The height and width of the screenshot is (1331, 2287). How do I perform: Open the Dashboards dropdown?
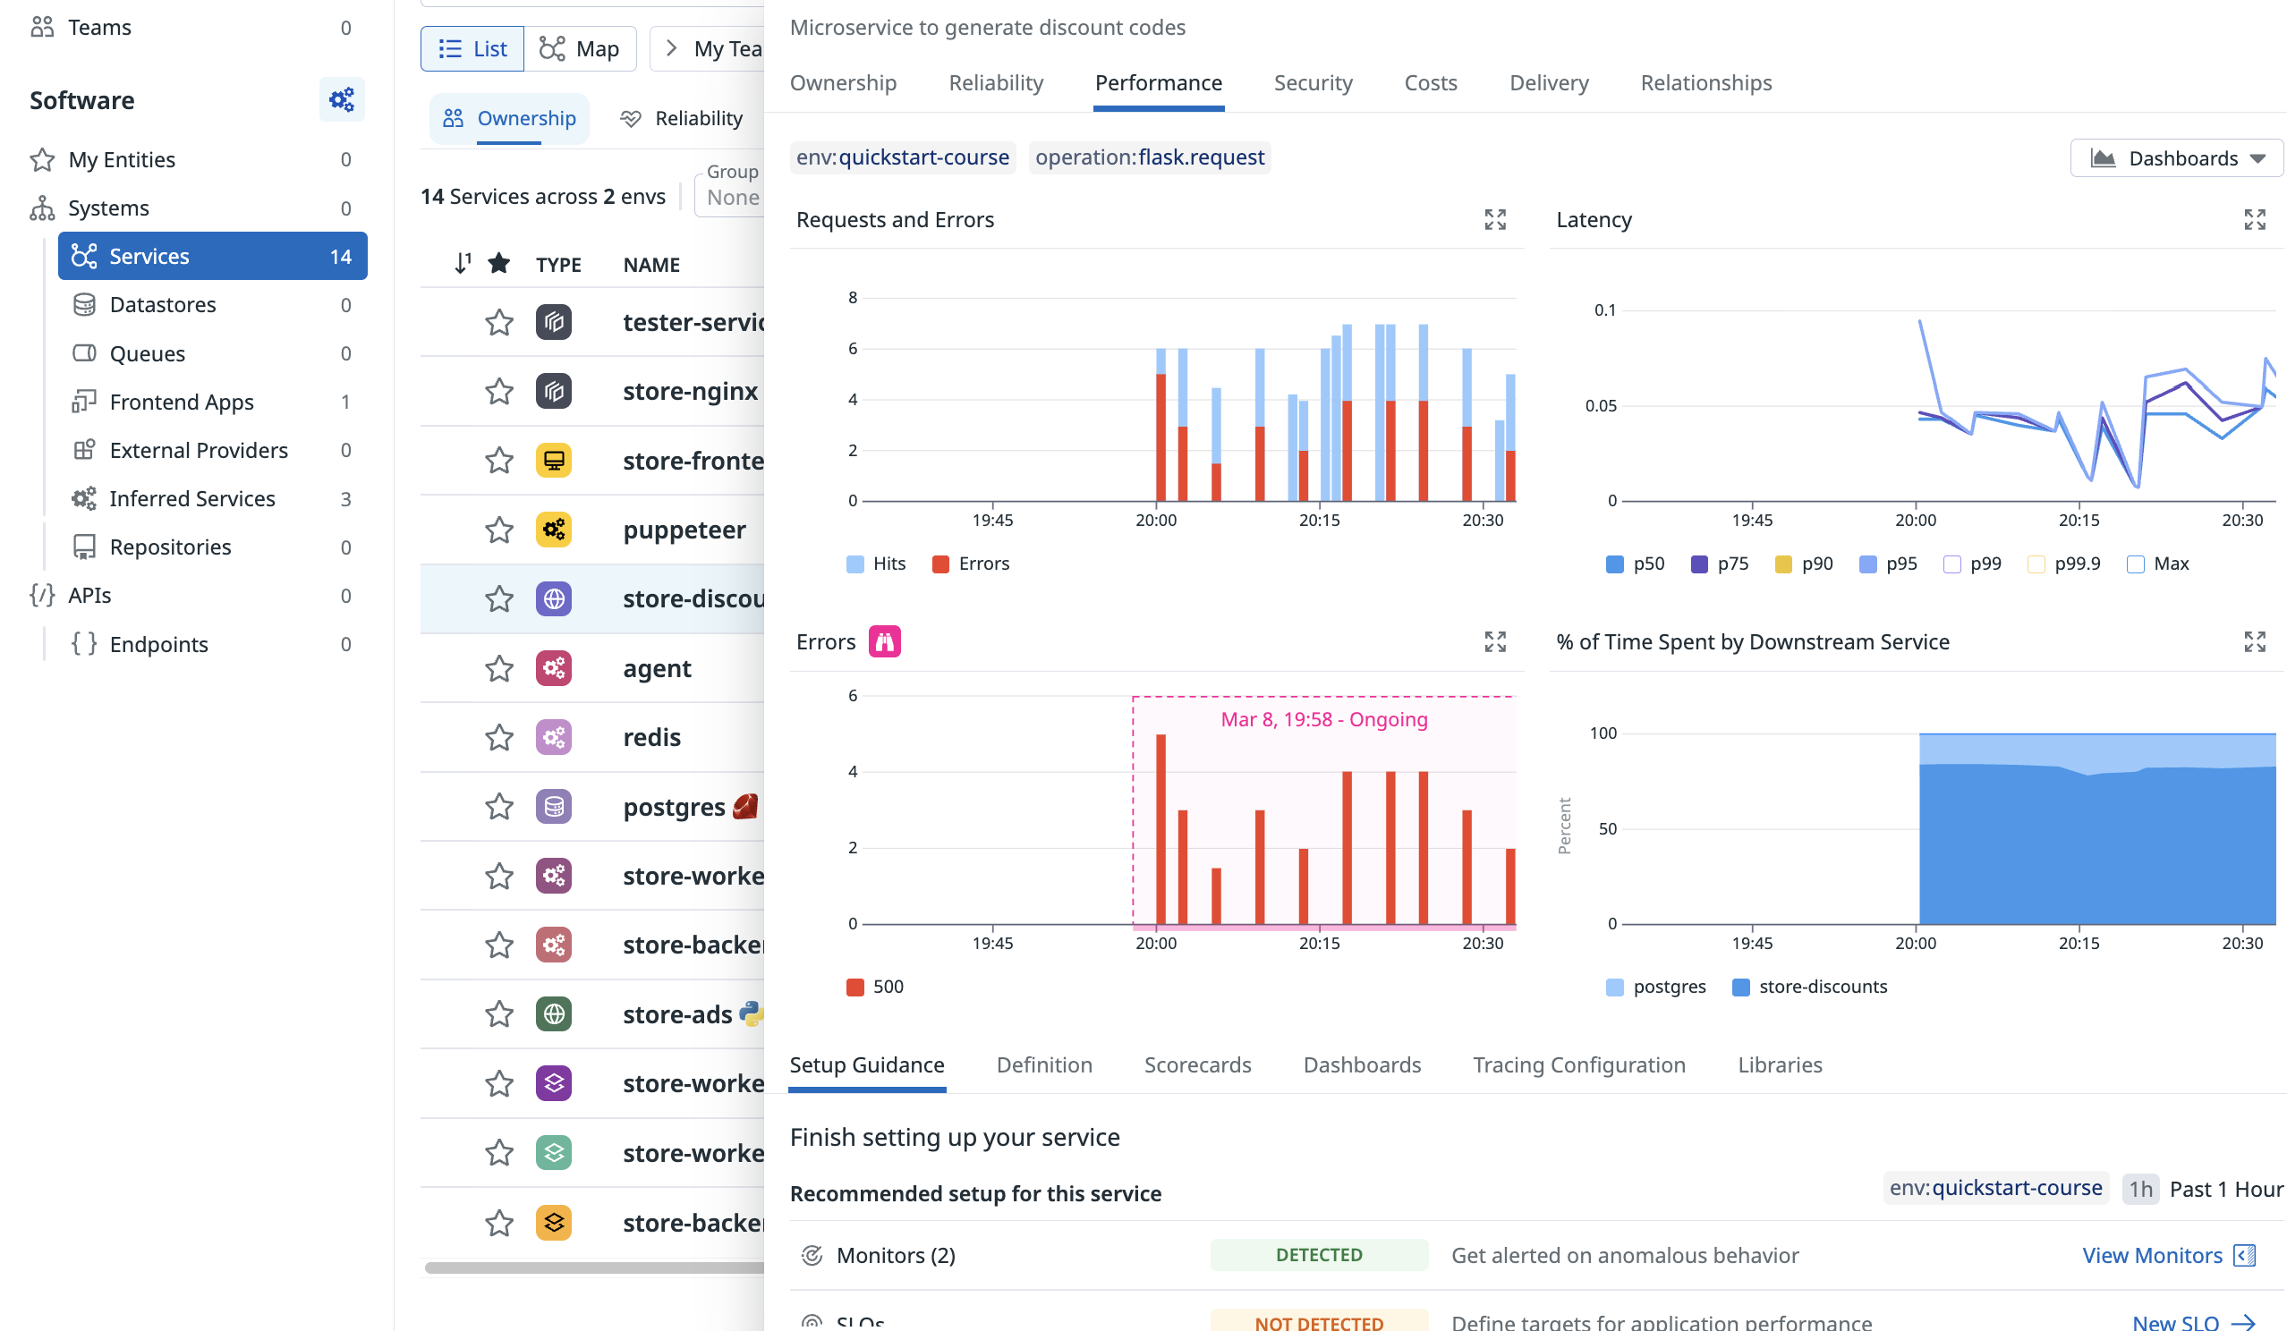click(x=2176, y=157)
